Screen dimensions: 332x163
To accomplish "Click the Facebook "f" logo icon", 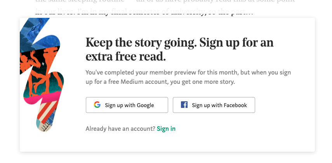I will pyautogui.click(x=184, y=105).
